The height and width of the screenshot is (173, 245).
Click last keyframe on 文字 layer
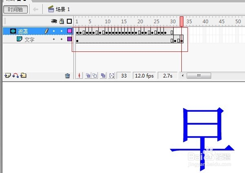point(181,41)
